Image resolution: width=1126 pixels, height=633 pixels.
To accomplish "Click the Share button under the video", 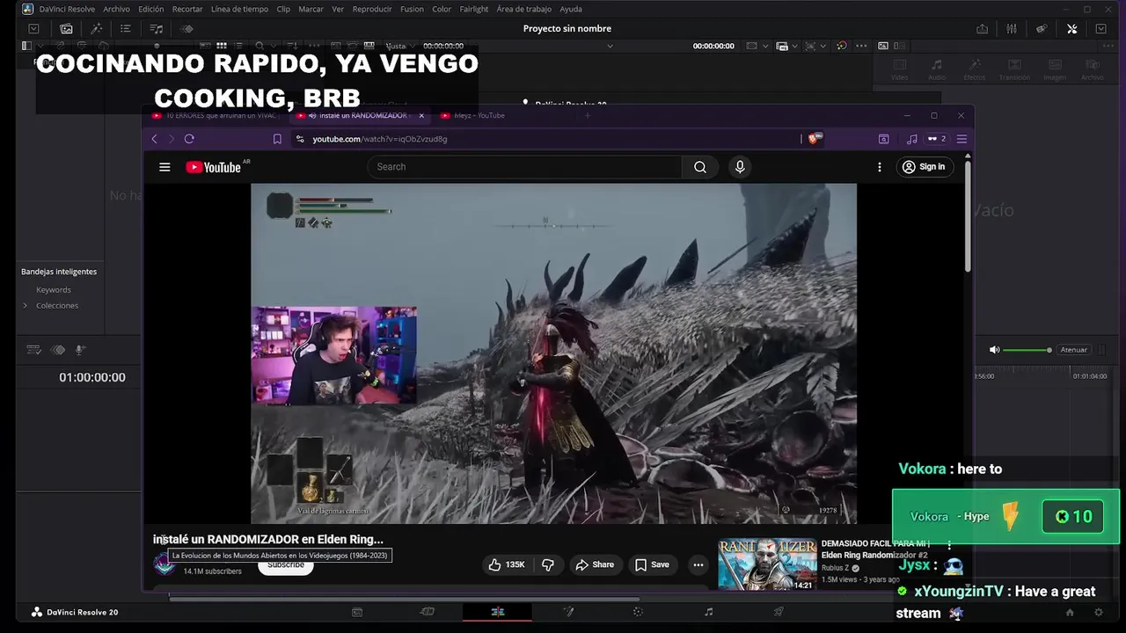I will coord(595,564).
